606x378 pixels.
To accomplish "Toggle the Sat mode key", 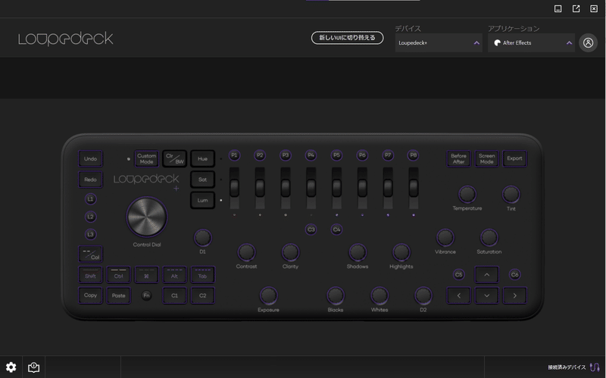I will (x=202, y=180).
